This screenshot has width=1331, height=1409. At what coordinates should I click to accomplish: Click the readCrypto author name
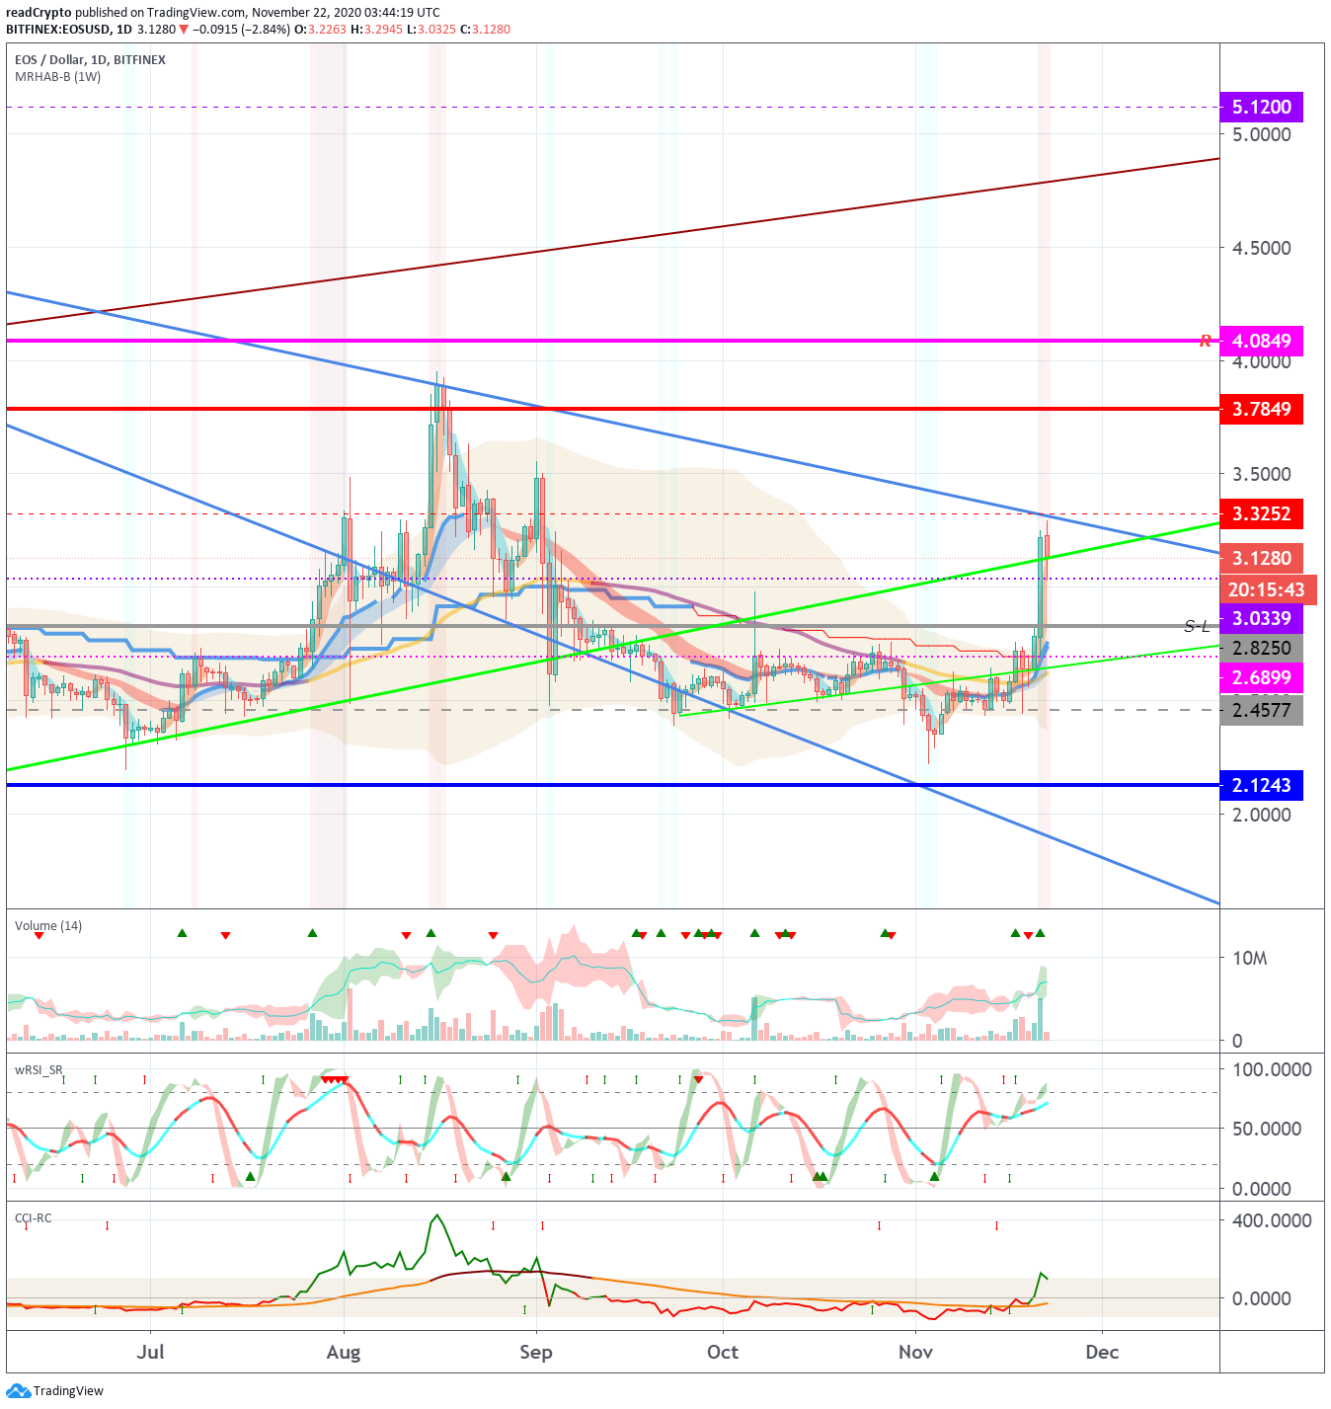[x=39, y=13]
